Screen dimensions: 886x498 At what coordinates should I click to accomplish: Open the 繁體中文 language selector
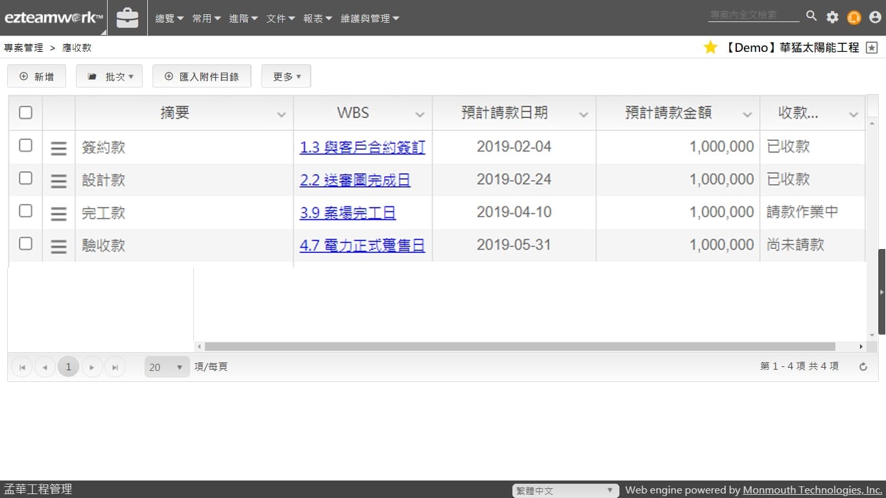pos(564,491)
